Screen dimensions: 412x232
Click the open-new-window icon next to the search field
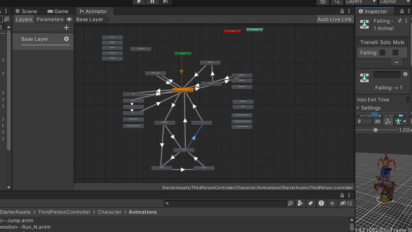(x=290, y=203)
